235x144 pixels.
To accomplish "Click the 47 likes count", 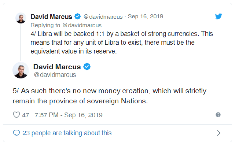I will [x=25, y=115].
